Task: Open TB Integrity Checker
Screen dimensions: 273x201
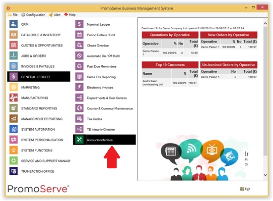Action: tap(101, 129)
